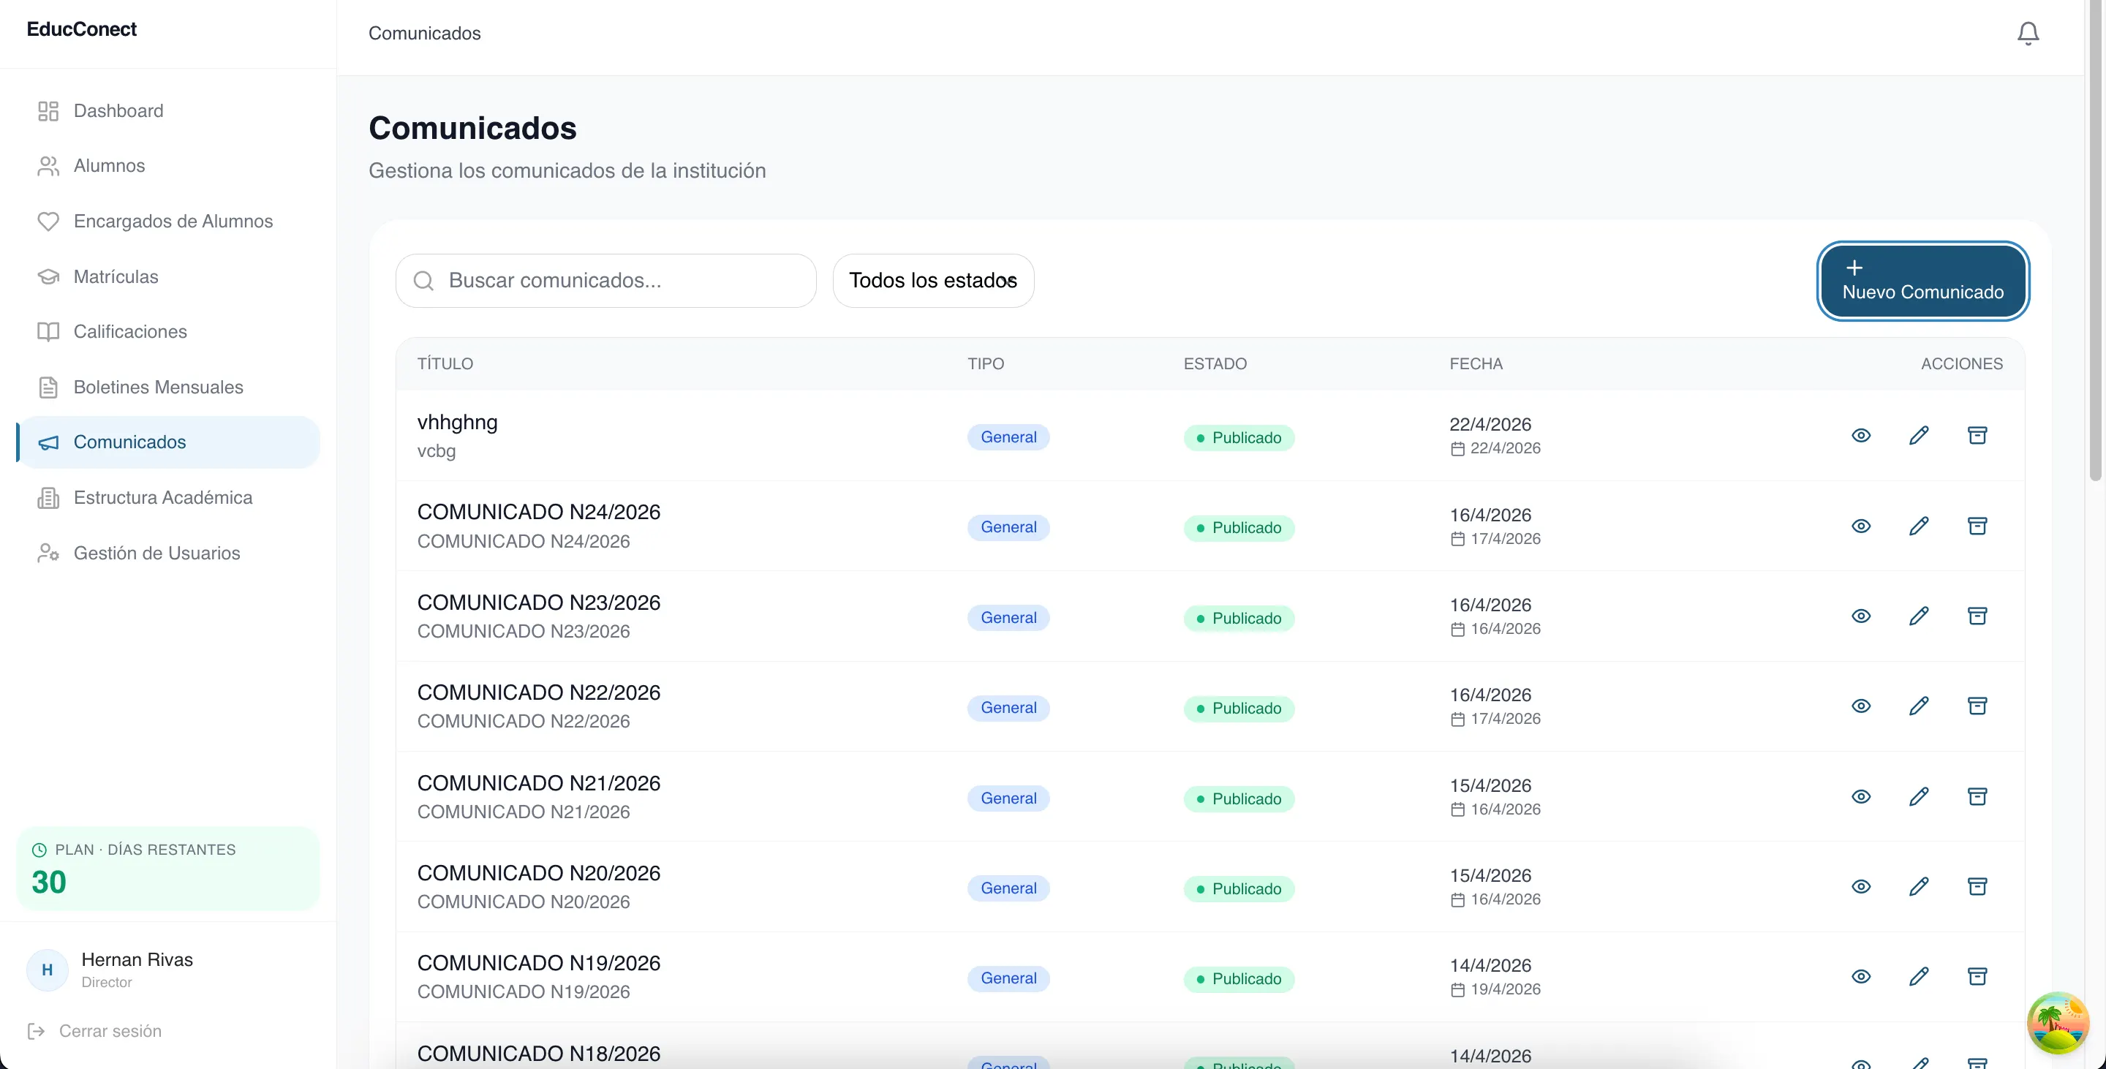Open the Hernan Rivas user profile
Screen dimensions: 2106x1069
(x=136, y=970)
